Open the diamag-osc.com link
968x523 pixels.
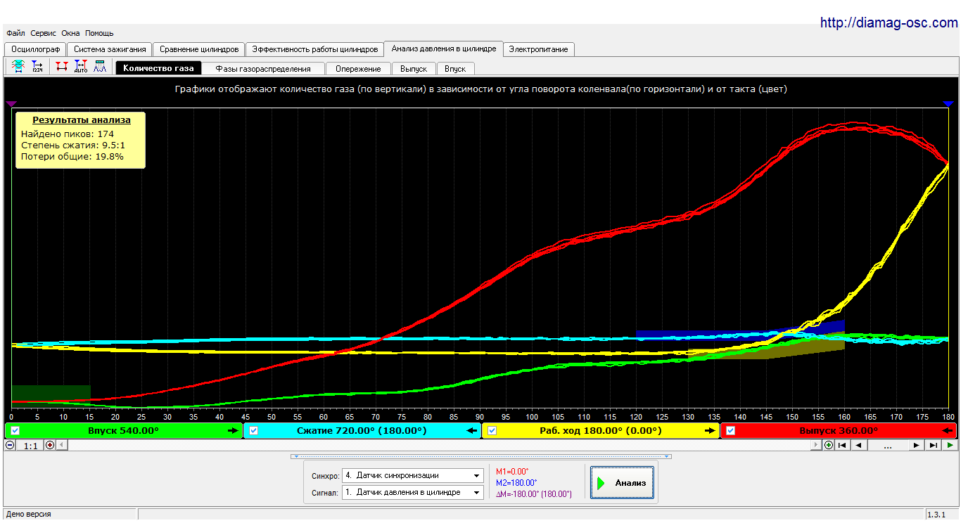tap(889, 22)
